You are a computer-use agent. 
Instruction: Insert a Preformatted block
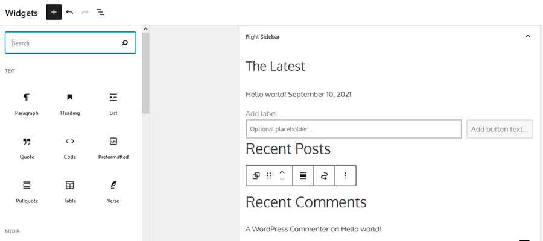(x=113, y=146)
